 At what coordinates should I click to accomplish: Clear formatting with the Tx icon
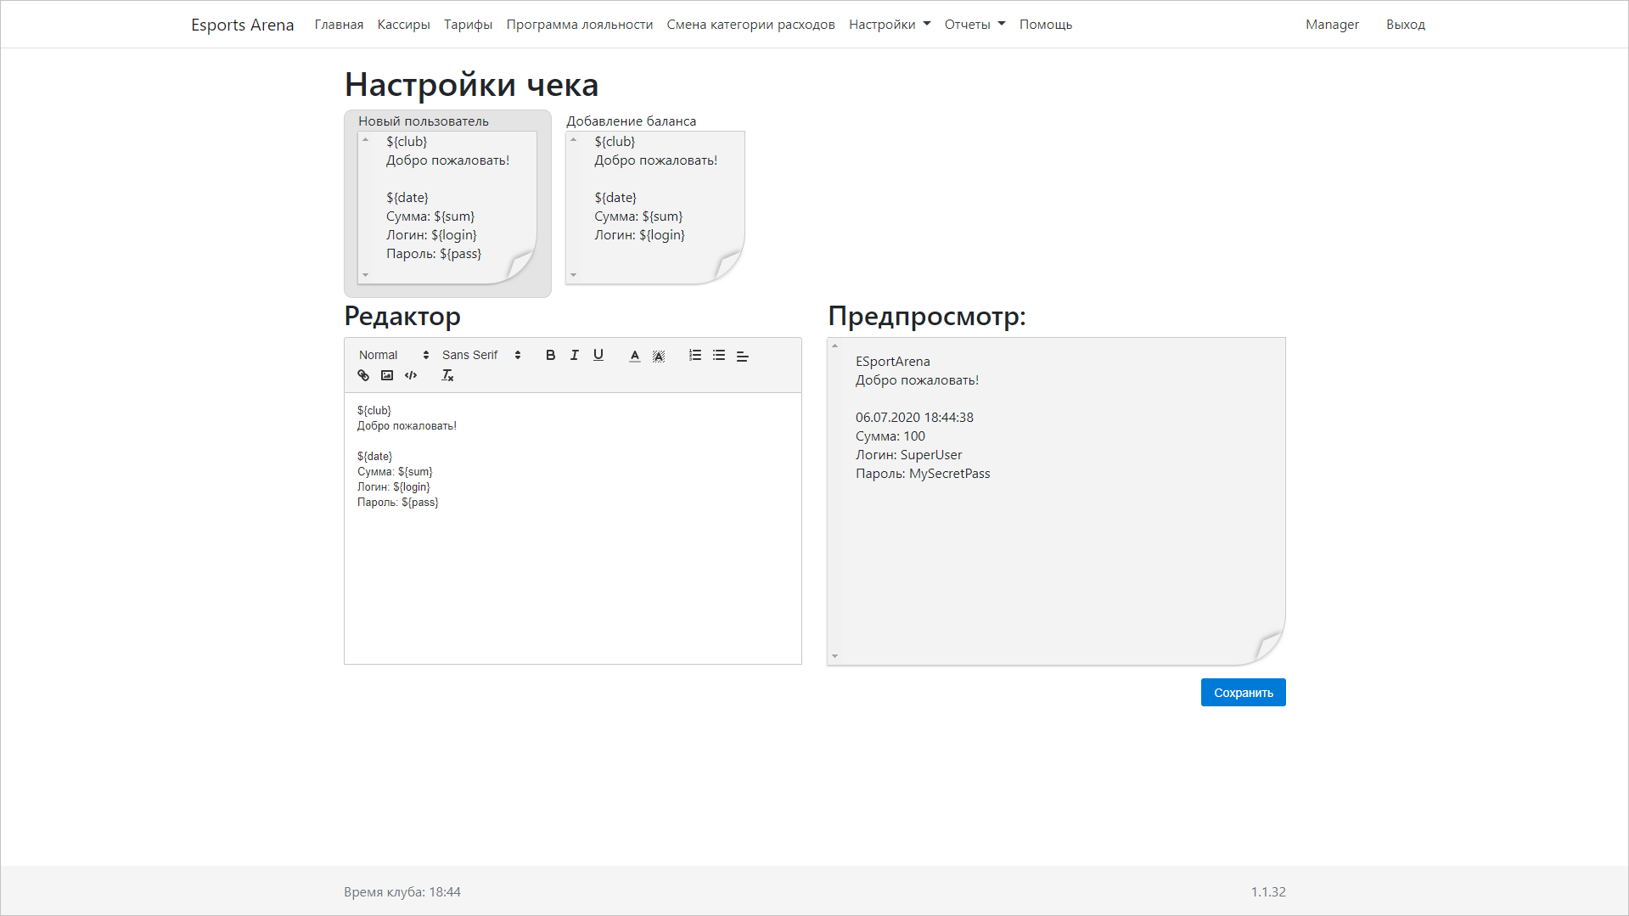pyautogui.click(x=447, y=374)
